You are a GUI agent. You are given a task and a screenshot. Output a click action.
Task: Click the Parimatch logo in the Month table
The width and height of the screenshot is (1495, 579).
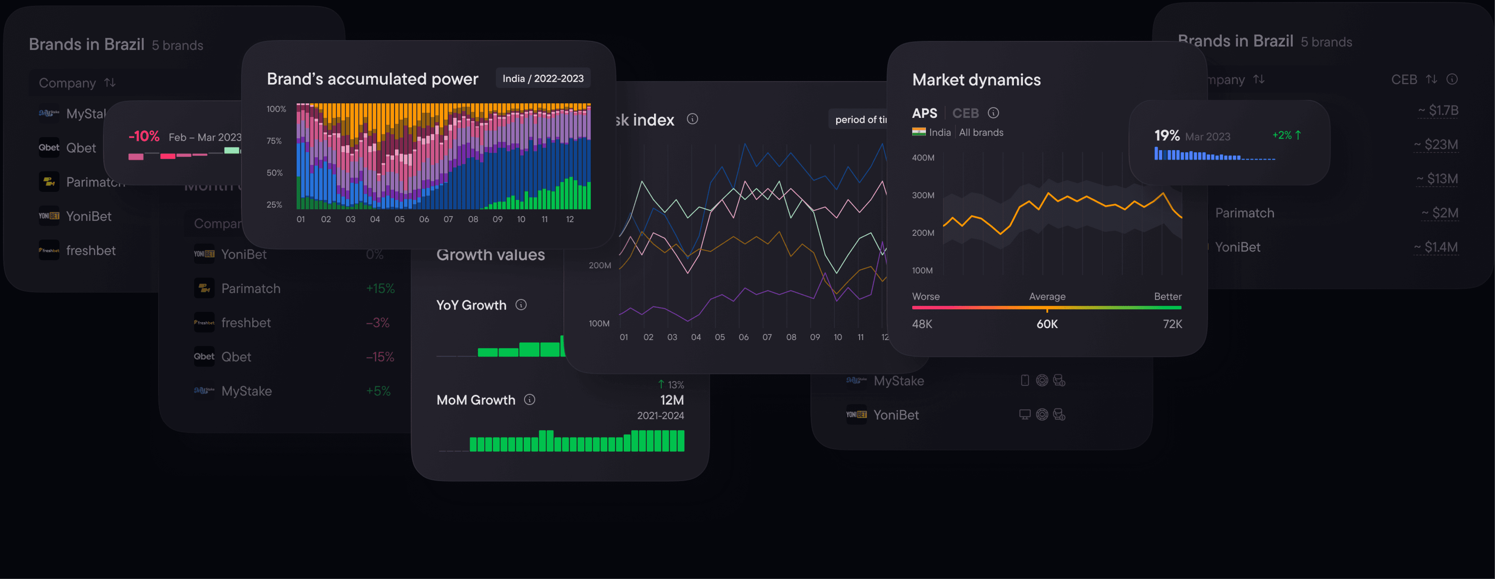pyautogui.click(x=204, y=288)
